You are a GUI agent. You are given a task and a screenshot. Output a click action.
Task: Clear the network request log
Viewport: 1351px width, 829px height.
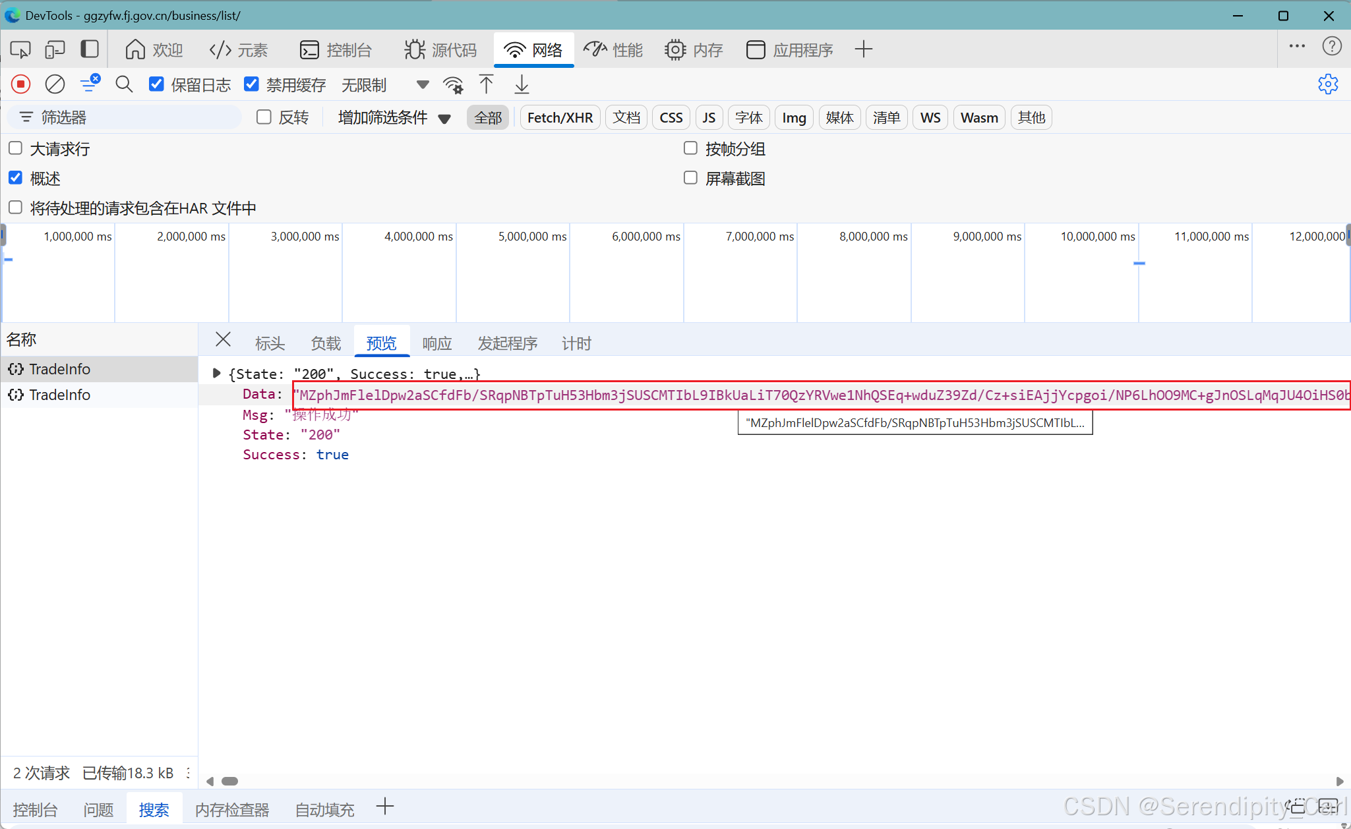(55, 84)
